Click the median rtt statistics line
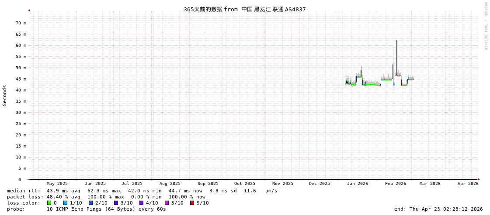The width and height of the screenshot is (490, 215). coord(142,191)
